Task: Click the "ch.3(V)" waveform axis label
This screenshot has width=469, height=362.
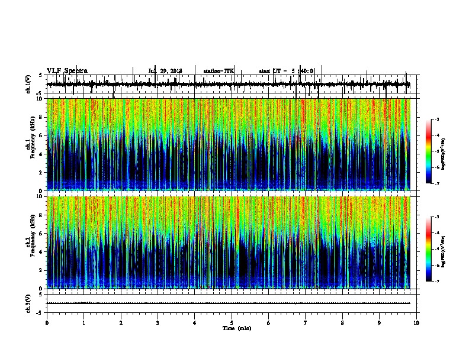Action: [28, 303]
